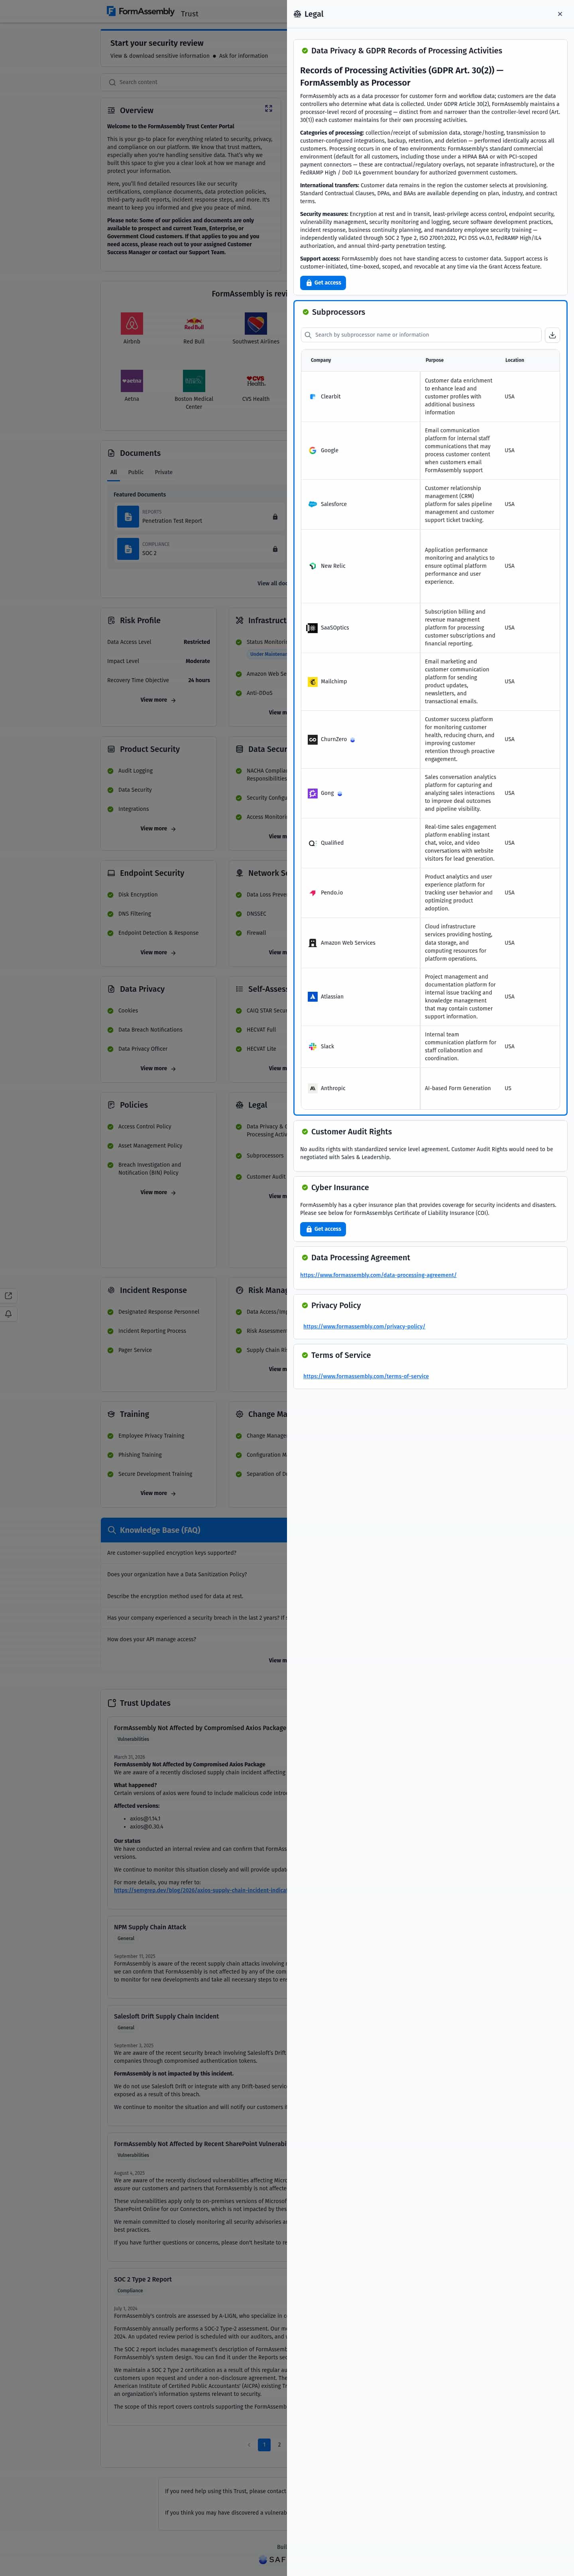The height and width of the screenshot is (2576, 574).
Task: Click the SaaSOptics logo
Action: tap(313, 628)
